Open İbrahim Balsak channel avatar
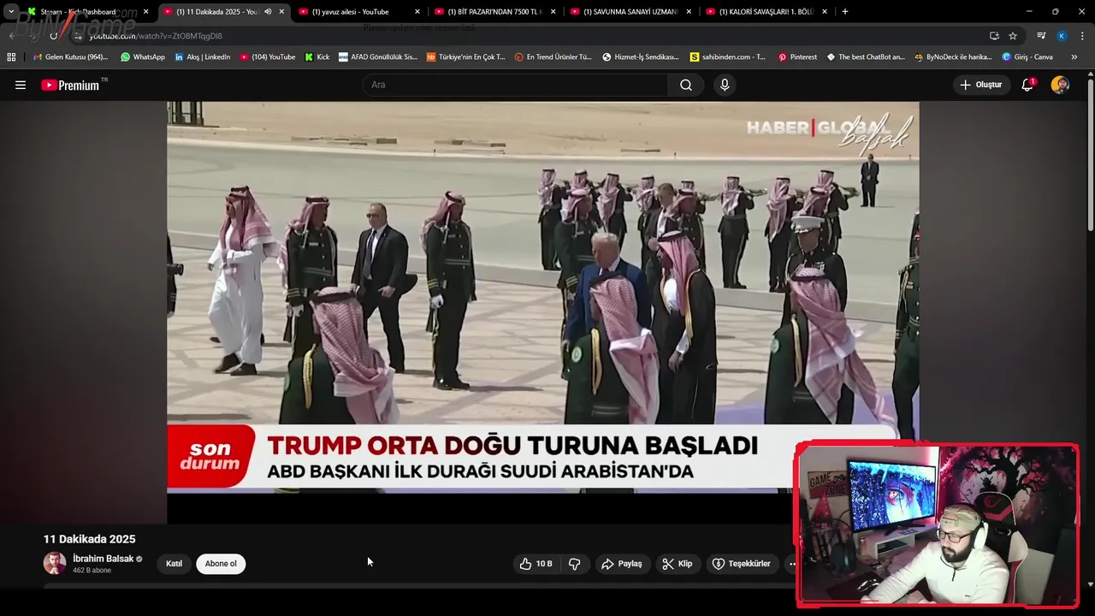This screenshot has height=616, width=1095. coord(55,563)
